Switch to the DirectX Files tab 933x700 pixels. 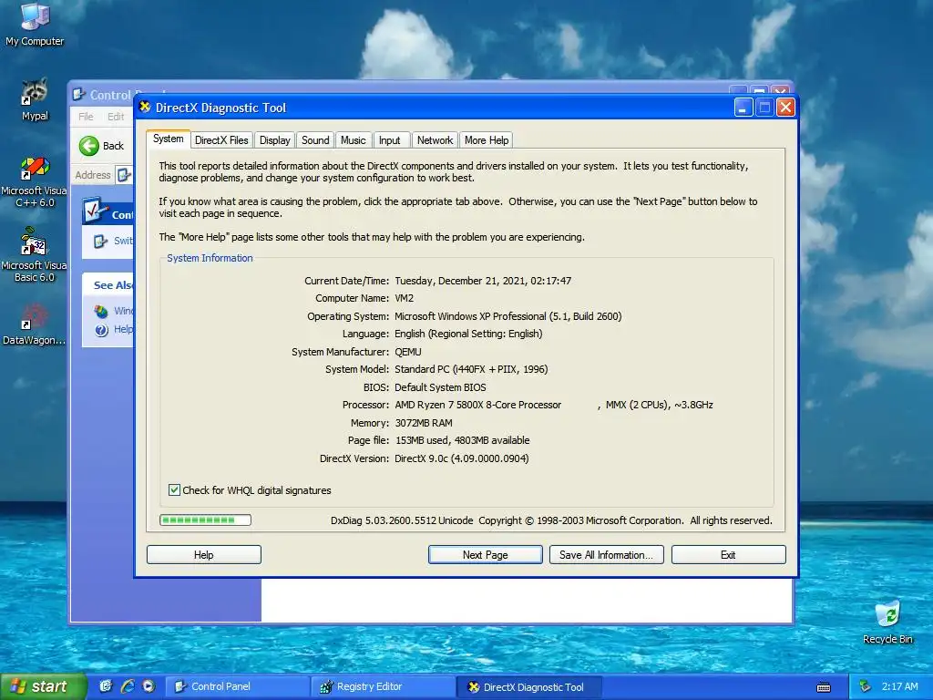(221, 140)
